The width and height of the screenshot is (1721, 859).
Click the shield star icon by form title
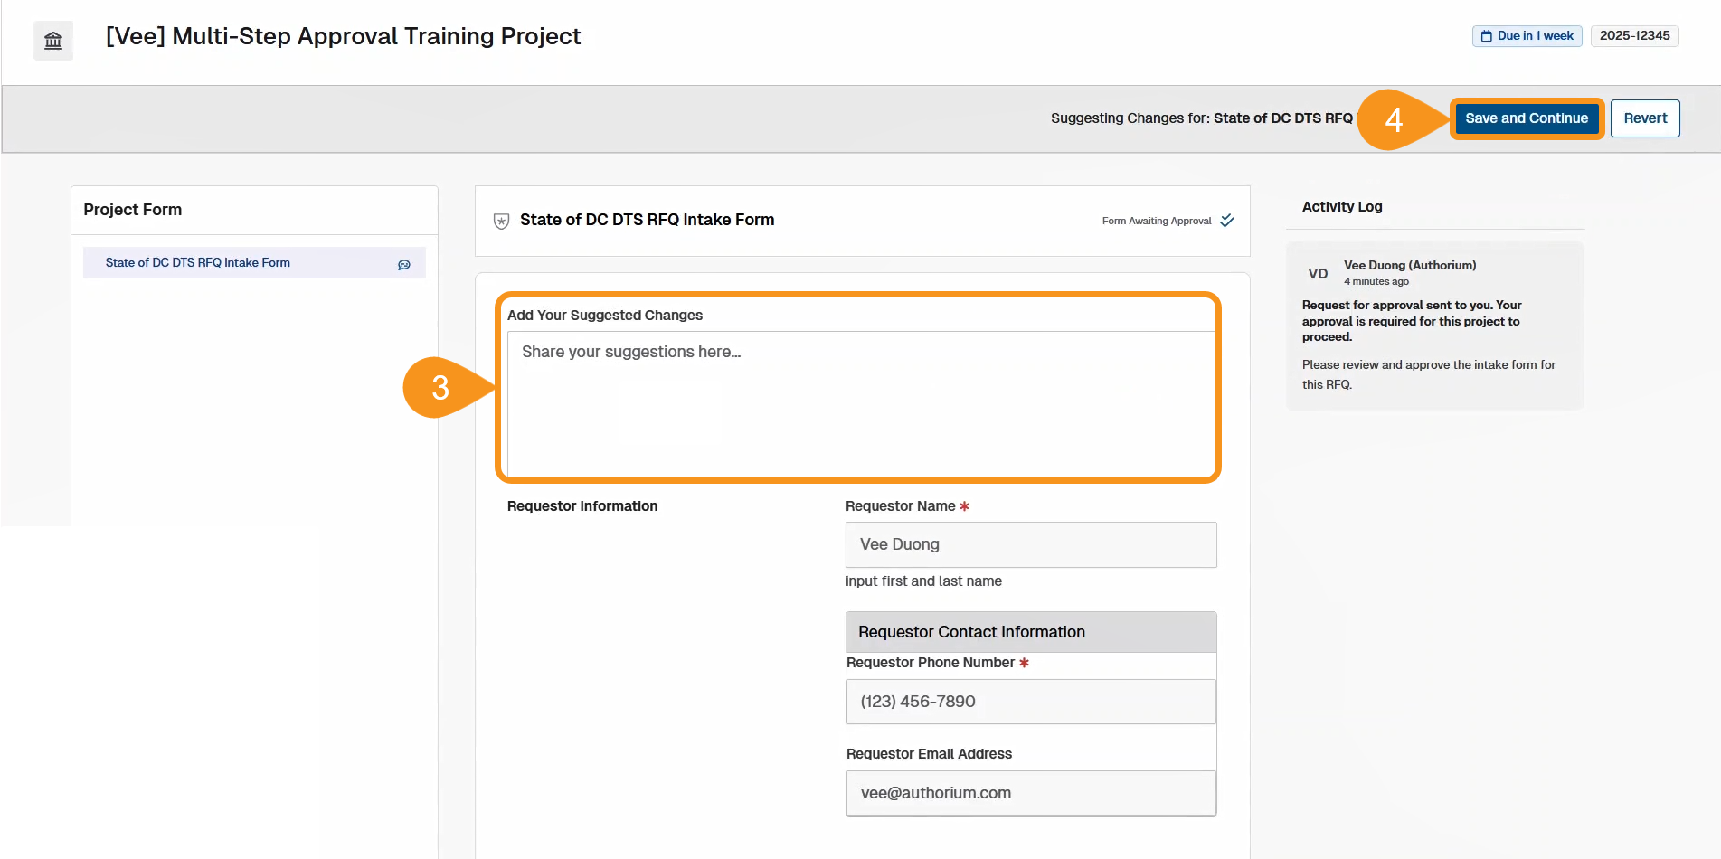[501, 221]
